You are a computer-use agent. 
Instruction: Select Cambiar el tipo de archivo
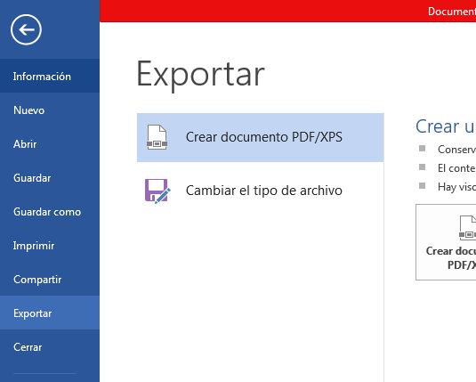pos(261,191)
